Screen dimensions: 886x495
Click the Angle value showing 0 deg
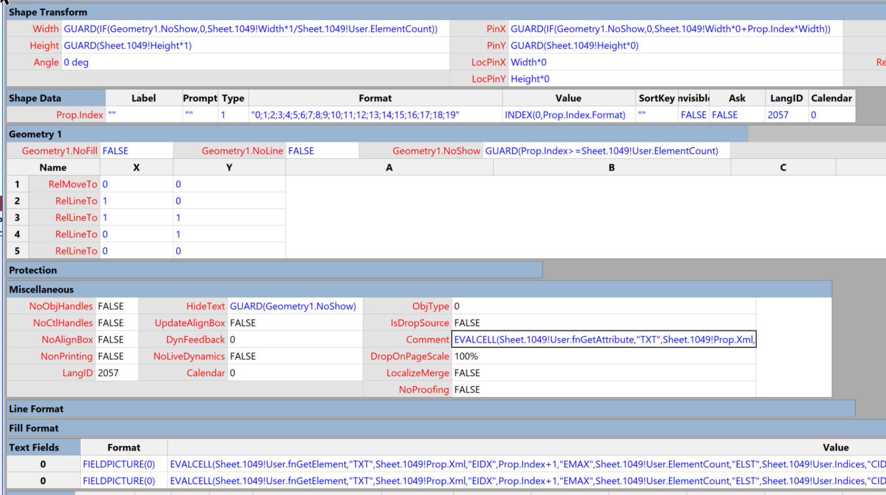tap(76, 62)
